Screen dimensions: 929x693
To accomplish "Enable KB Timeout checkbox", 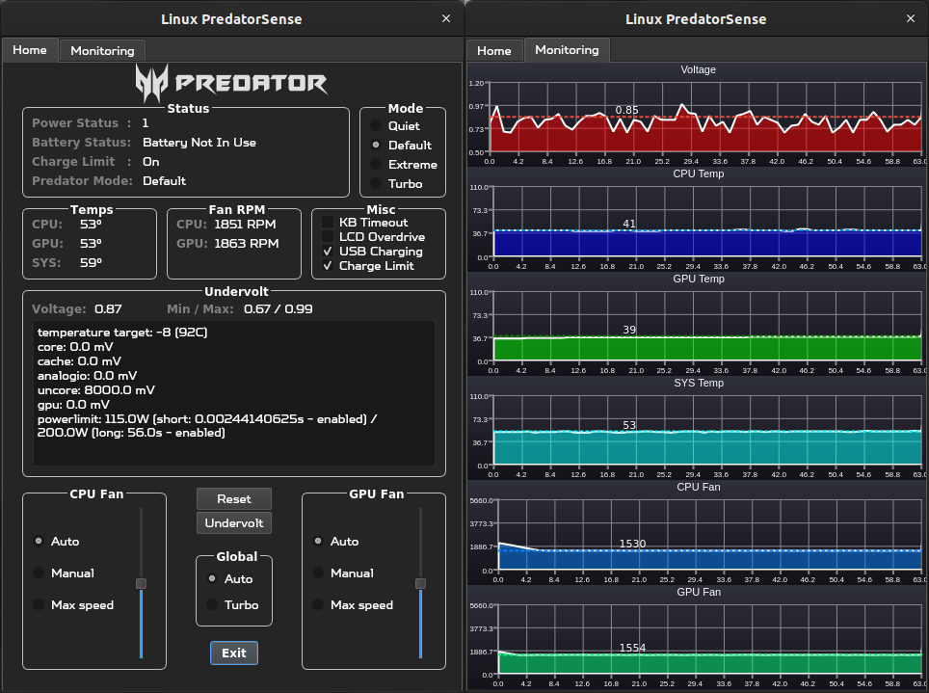I will coord(328,223).
